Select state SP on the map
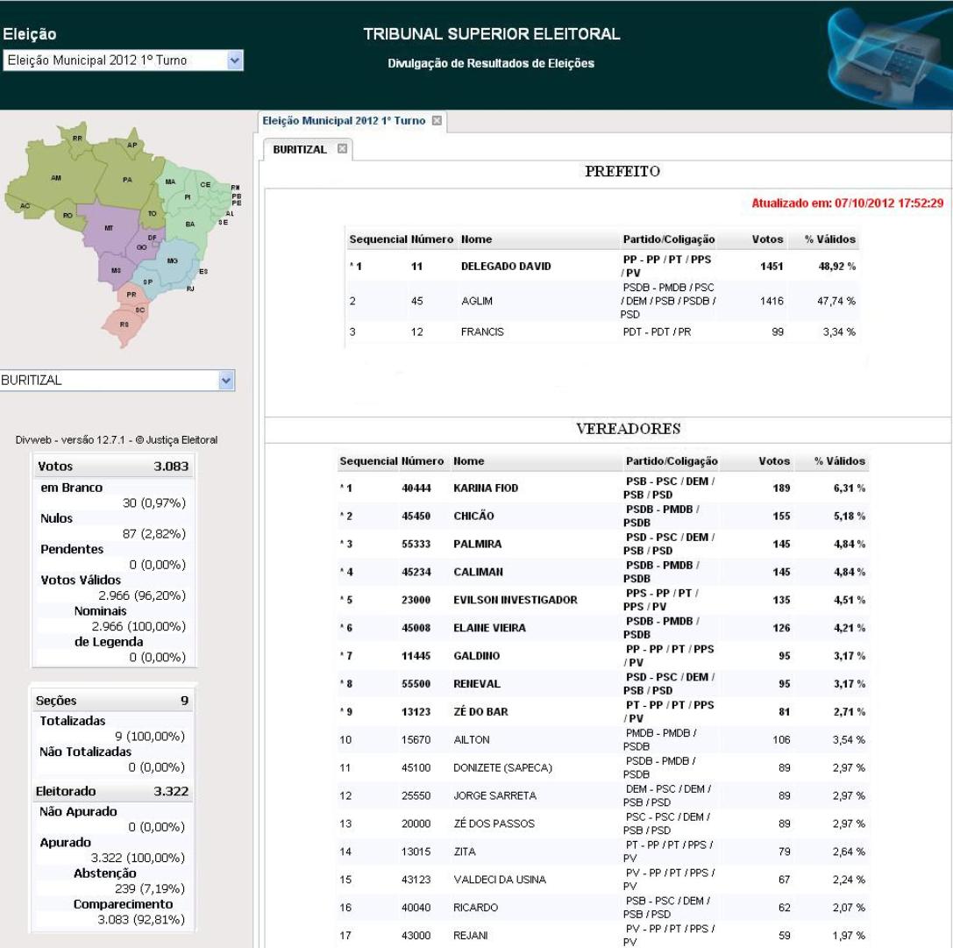The width and height of the screenshot is (953, 948). [x=147, y=282]
